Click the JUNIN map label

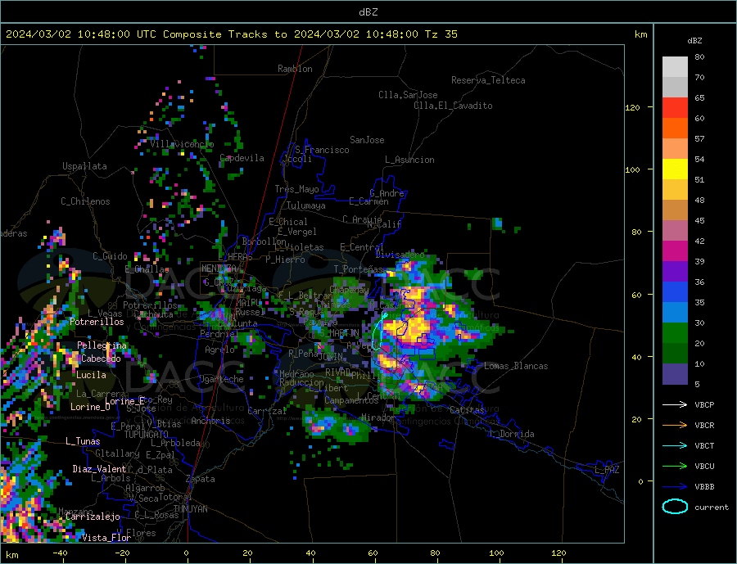[331, 357]
